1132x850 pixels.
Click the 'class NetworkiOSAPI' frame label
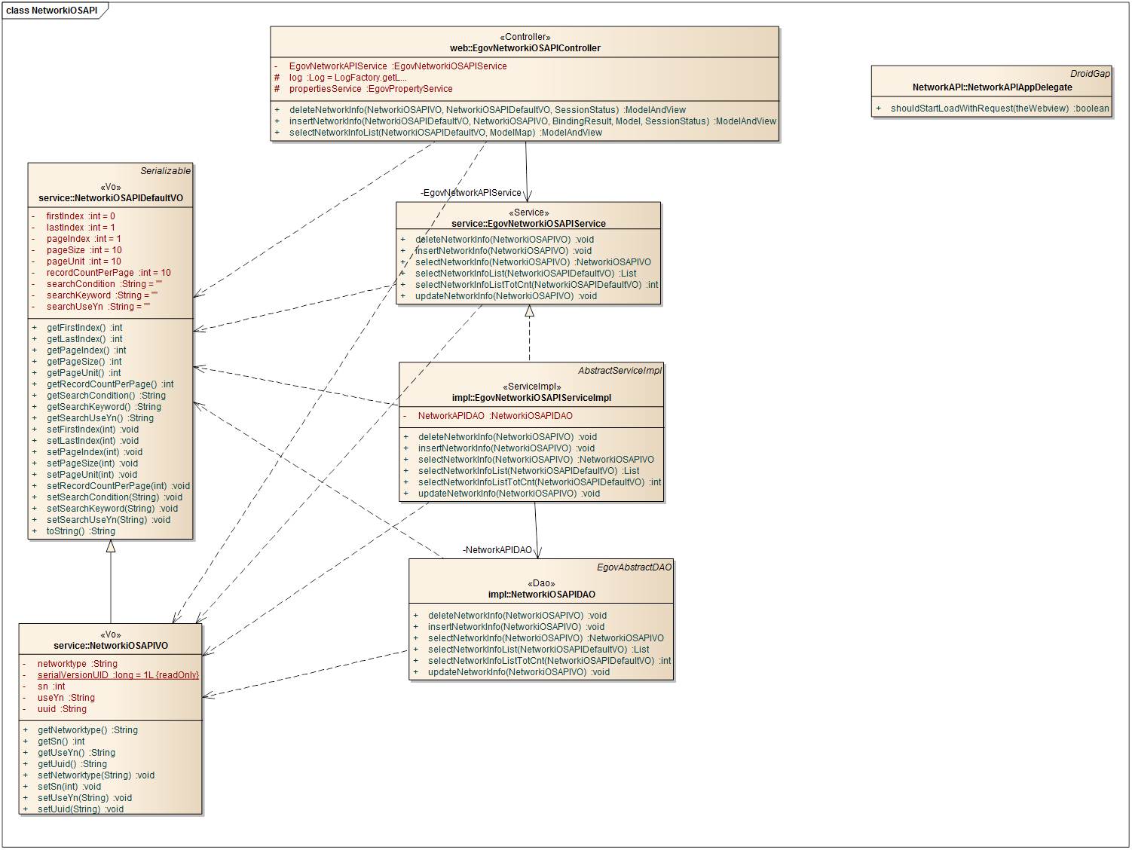tap(51, 11)
